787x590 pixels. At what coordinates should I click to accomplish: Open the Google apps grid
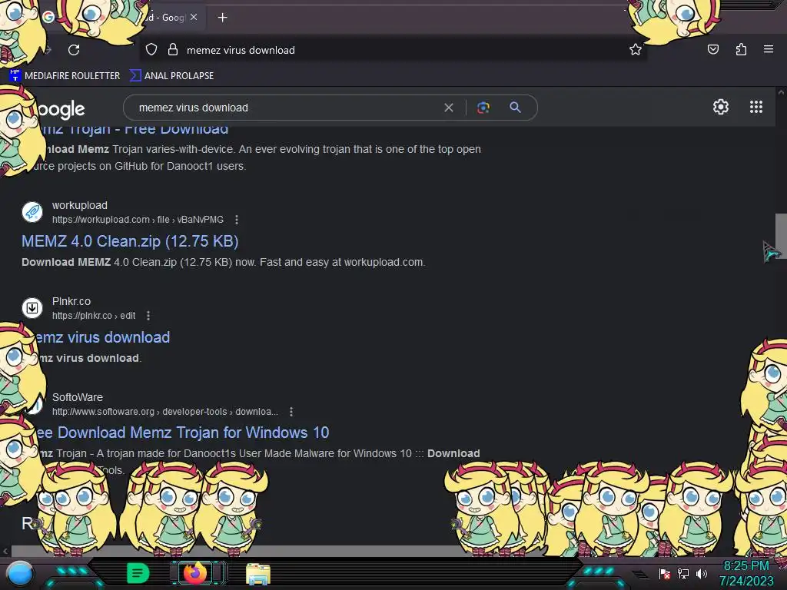(756, 107)
